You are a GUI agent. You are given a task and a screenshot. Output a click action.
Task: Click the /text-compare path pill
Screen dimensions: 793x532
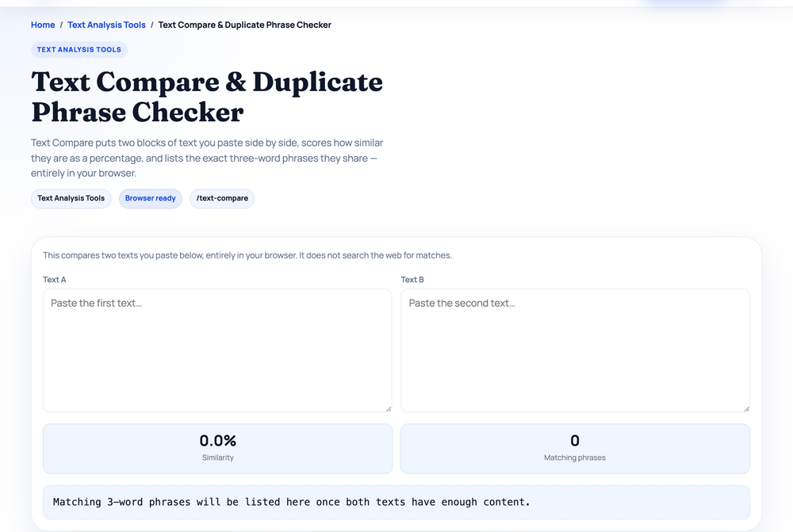(x=222, y=198)
